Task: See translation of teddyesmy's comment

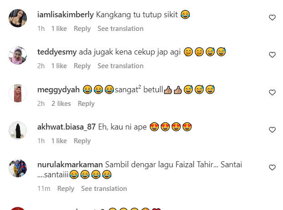Action: [x=121, y=66]
